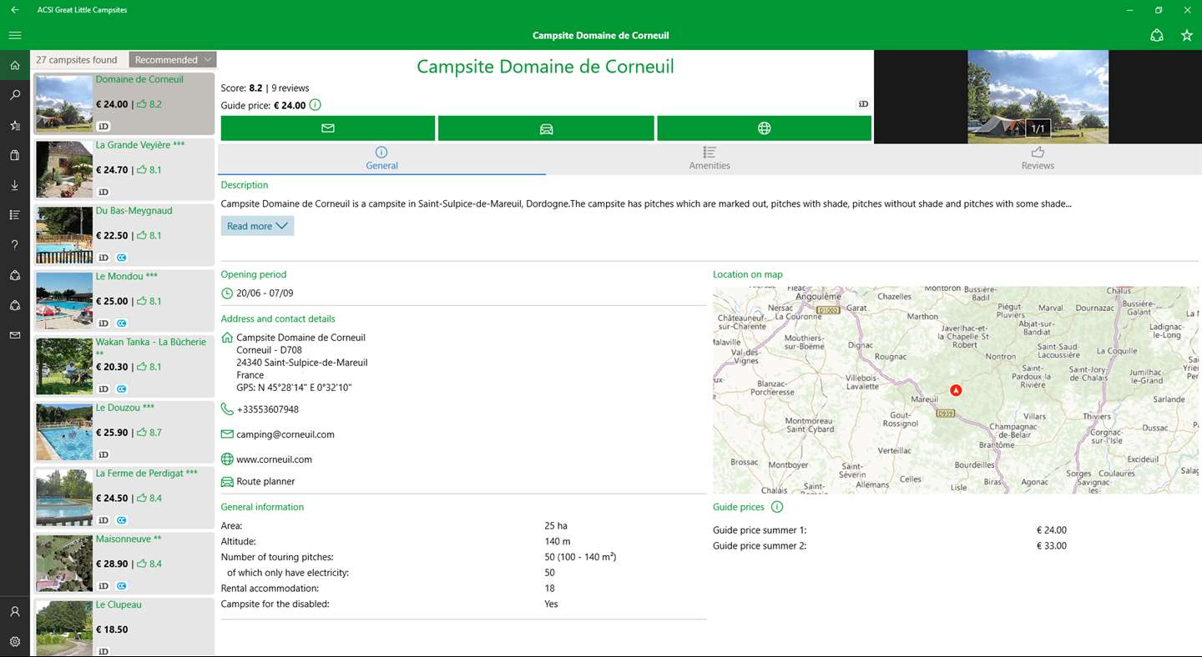This screenshot has width=1202, height=657.
Task: Click the thumbs-up 8.7 score on Le Douzou
Action: point(149,433)
